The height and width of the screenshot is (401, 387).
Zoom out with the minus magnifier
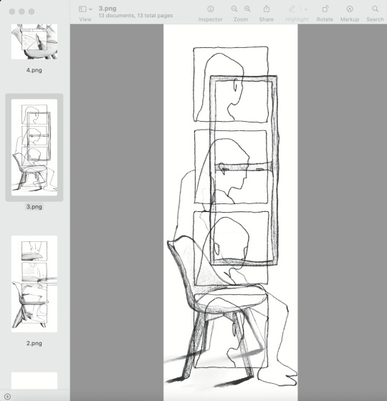[234, 9]
